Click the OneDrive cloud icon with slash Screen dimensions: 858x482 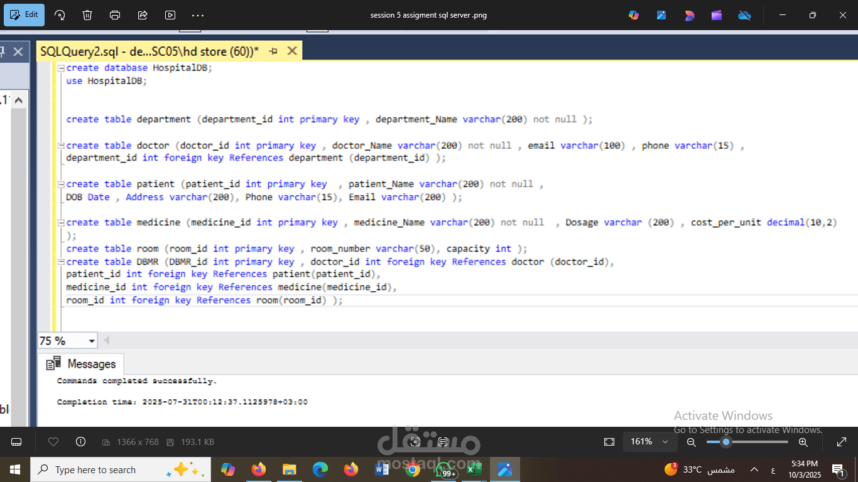point(744,15)
